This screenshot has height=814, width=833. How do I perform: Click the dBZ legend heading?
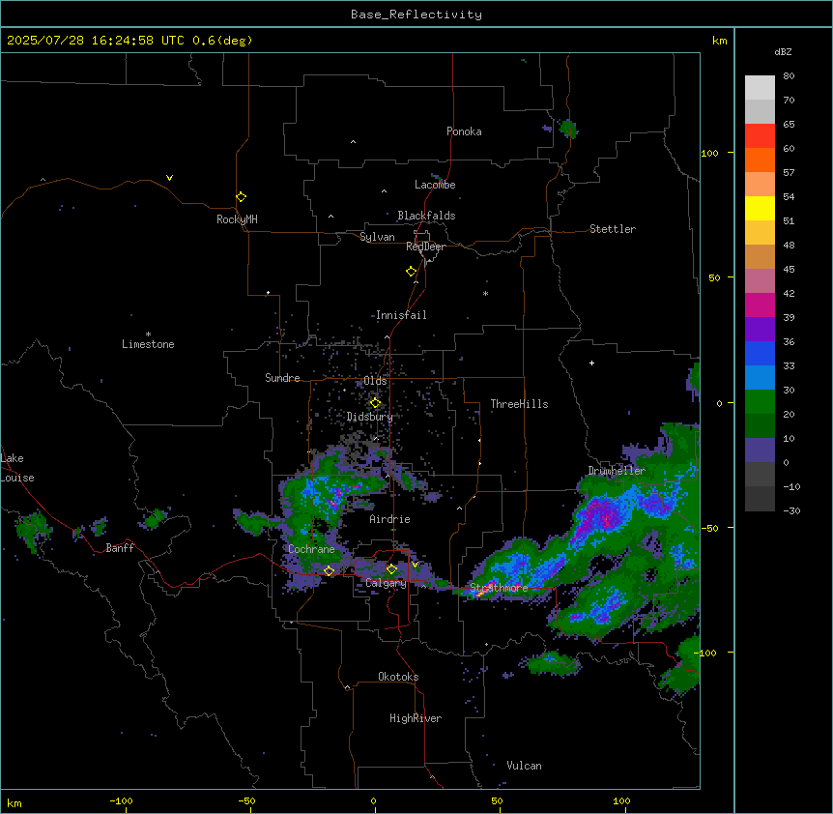[783, 52]
